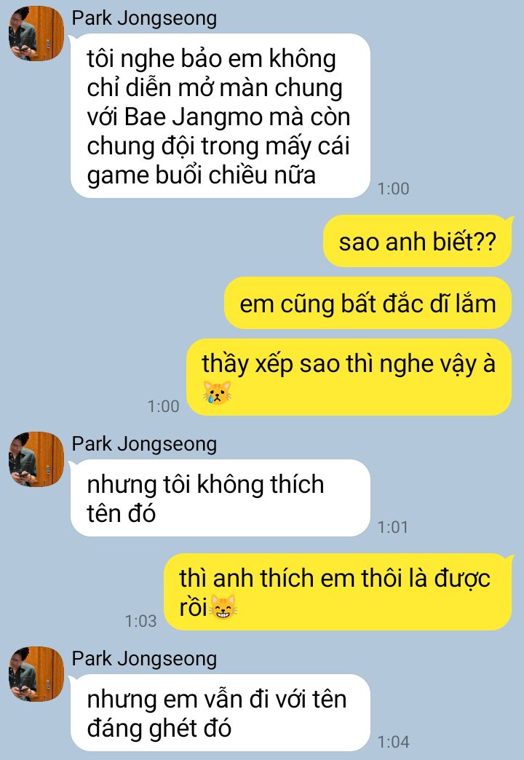Select the "nhưng em vẫn đi với tên" bubble
Image resolution: width=524 pixels, height=760 pixels.
pos(220,713)
